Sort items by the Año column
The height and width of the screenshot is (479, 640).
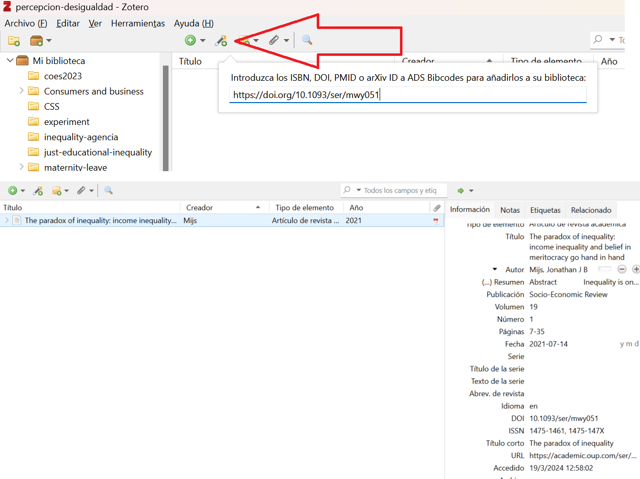pos(356,208)
